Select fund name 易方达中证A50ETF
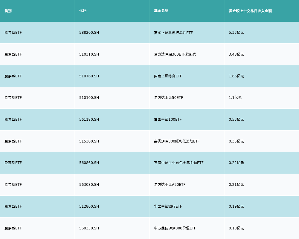The height and width of the screenshot is (239, 299). (170, 185)
